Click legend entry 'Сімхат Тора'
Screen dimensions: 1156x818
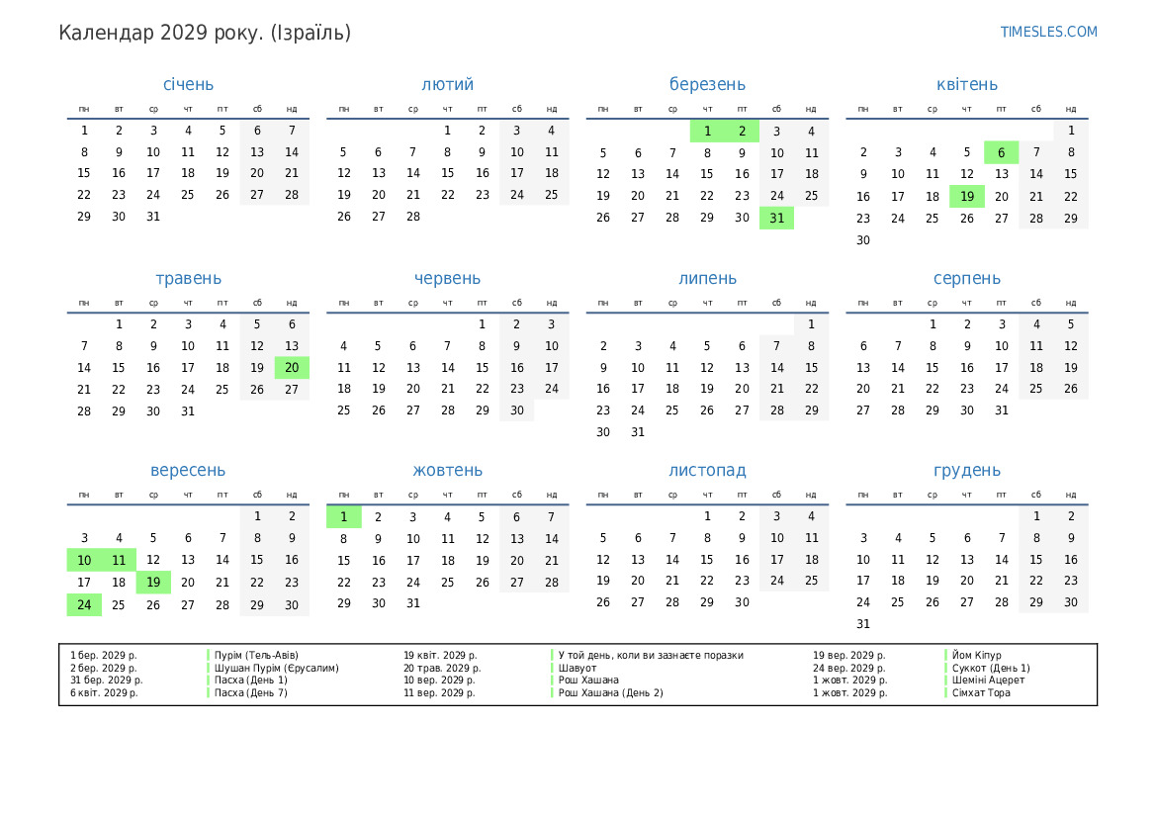click(981, 692)
